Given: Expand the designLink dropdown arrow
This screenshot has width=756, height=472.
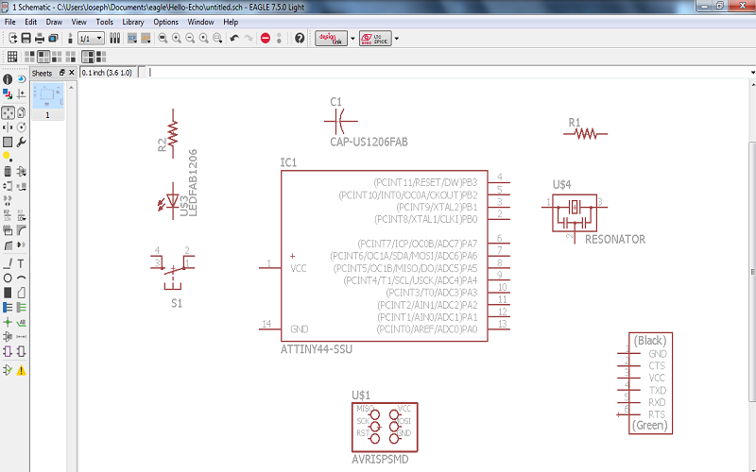Looking at the screenshot, I should click(x=352, y=38).
